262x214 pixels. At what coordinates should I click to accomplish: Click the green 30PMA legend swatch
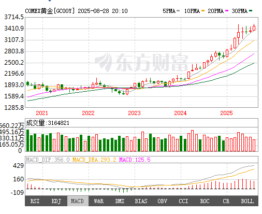[251, 11]
